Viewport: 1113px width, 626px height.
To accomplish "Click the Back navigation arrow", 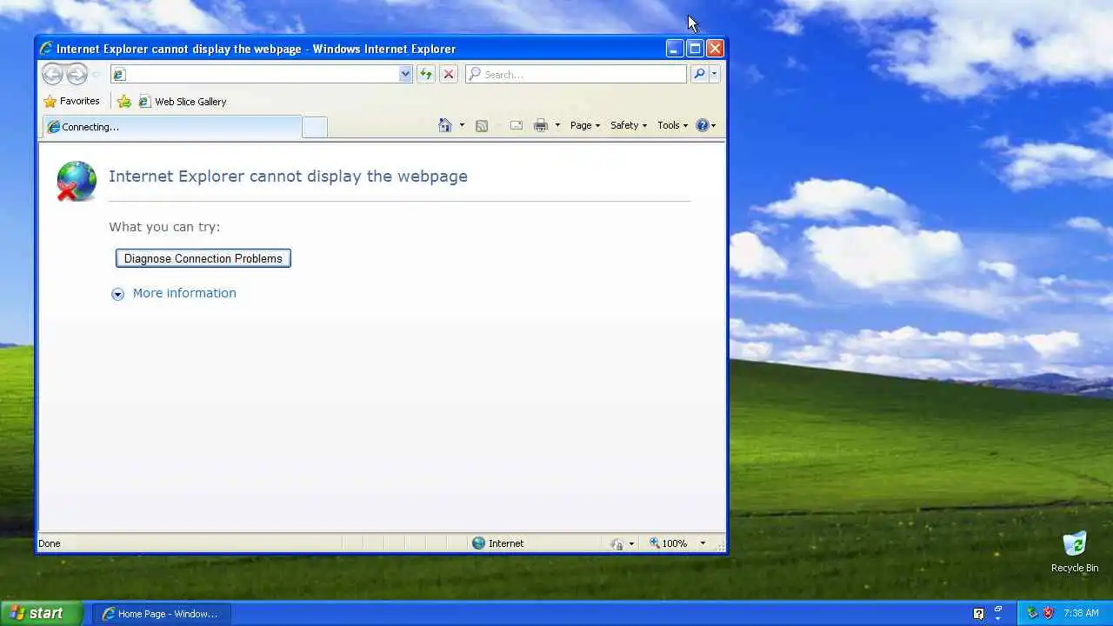I will tap(53, 74).
